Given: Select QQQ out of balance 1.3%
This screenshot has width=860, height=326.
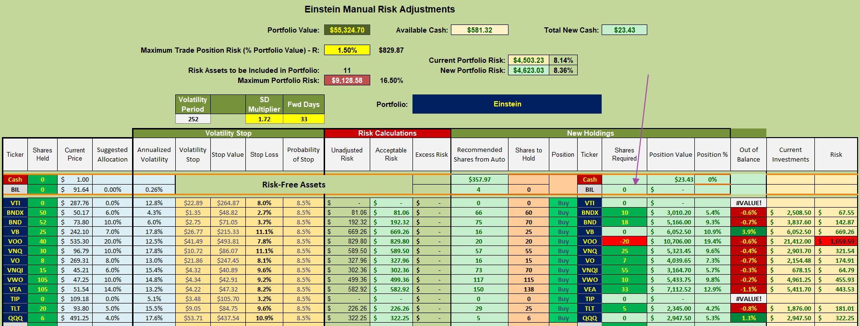Looking at the screenshot, I should coord(748,318).
